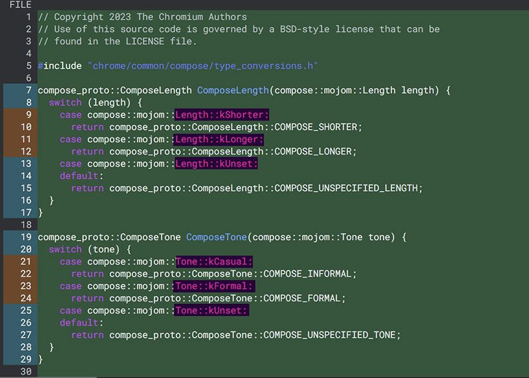Click highlighted Tone::kFormal: token

tap(214, 286)
